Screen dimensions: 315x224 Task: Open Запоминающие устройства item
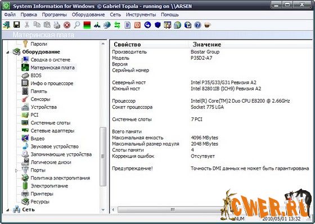61,154
